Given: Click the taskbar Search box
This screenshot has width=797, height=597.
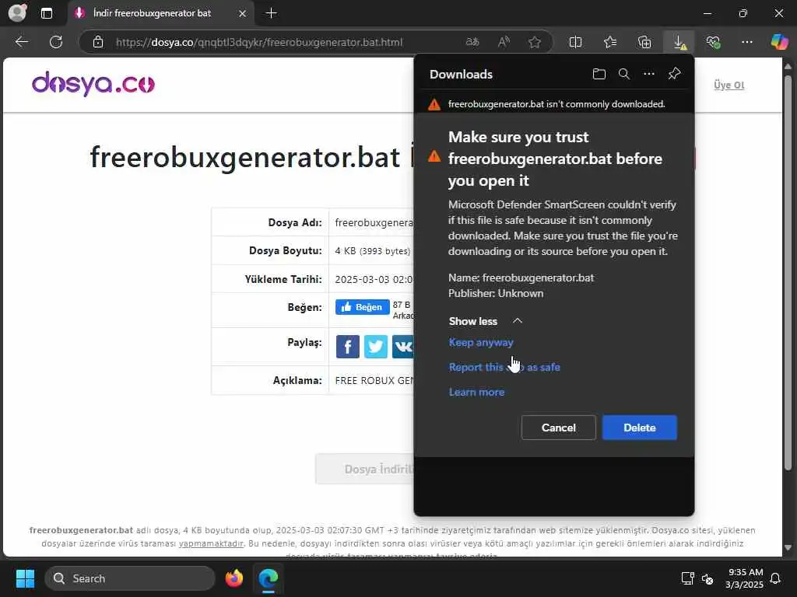Looking at the screenshot, I should point(130,578).
